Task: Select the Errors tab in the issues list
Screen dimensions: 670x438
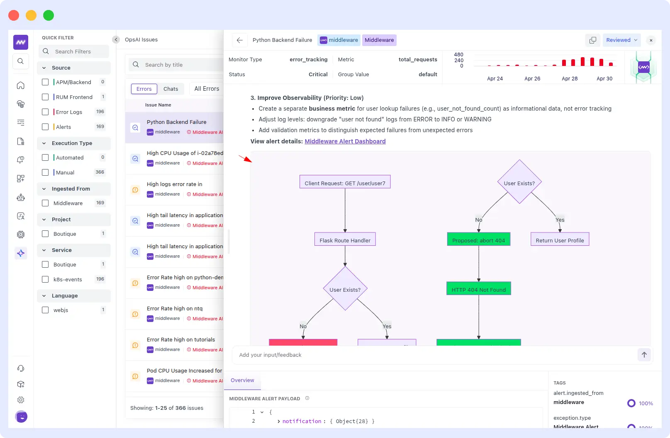Action: pos(144,89)
